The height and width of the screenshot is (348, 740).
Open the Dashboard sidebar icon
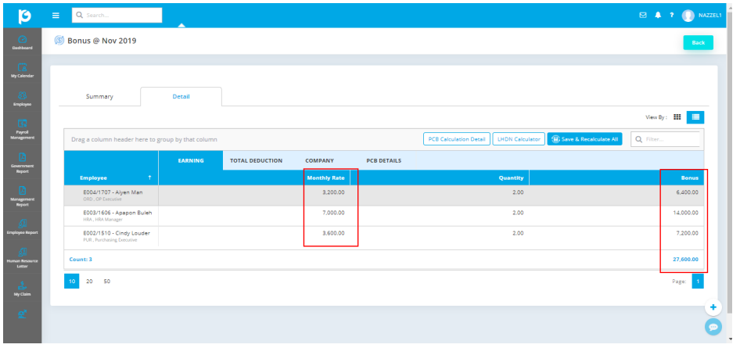21,41
